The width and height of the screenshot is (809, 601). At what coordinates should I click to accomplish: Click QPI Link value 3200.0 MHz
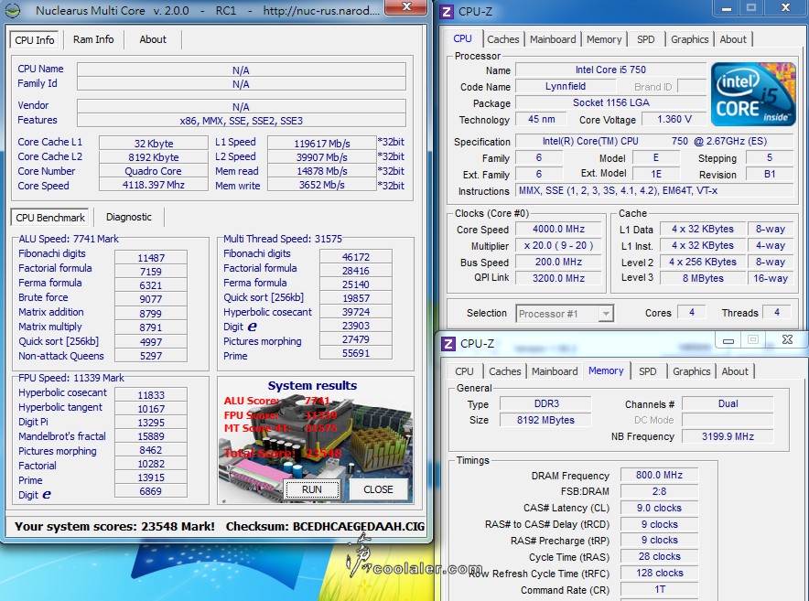click(558, 278)
